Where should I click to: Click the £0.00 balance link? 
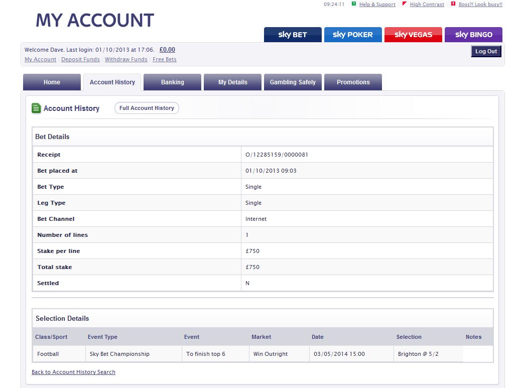tap(167, 50)
